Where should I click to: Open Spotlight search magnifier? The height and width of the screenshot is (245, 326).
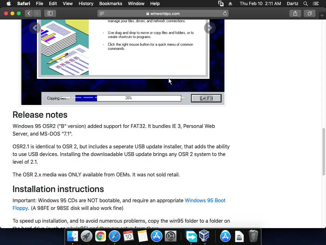305,4
